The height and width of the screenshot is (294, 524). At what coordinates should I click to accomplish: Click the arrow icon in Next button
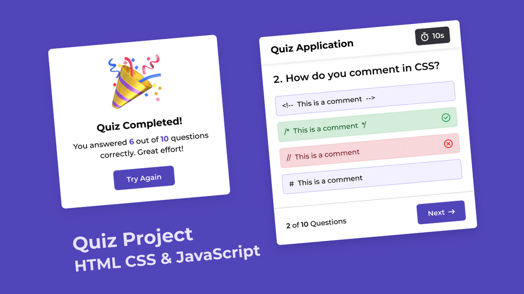pyautogui.click(x=452, y=212)
